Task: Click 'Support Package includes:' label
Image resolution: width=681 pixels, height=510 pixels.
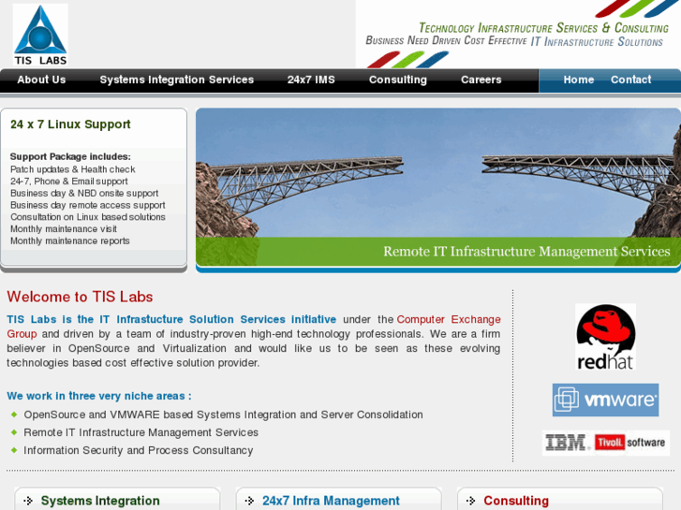Action: (70, 156)
